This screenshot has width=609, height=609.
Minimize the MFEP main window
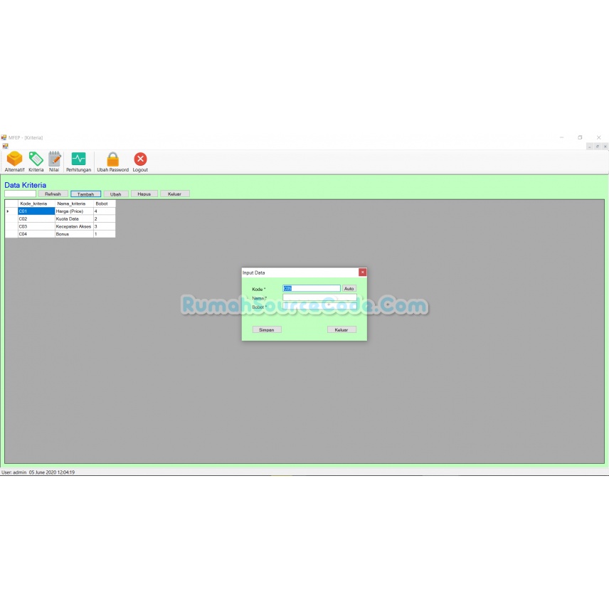[561, 137]
